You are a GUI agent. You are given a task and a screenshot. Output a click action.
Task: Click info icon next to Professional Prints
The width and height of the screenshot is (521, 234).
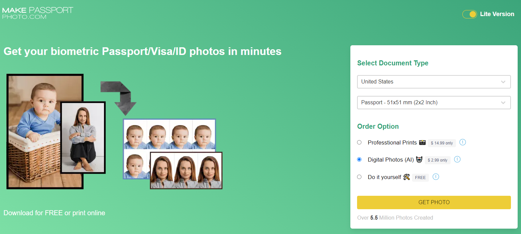(463, 142)
